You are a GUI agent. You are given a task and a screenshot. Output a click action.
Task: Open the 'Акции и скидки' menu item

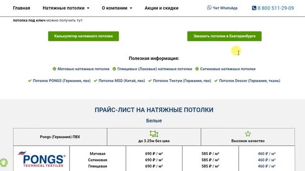[x=162, y=8]
